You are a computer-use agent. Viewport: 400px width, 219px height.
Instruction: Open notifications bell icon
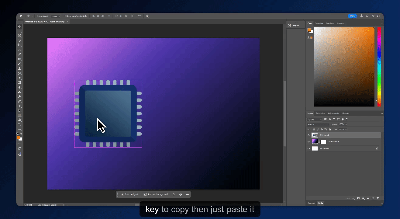362,16
